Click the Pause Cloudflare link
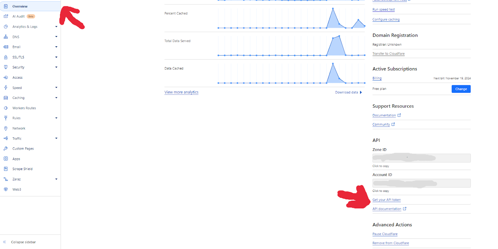 coord(385,234)
